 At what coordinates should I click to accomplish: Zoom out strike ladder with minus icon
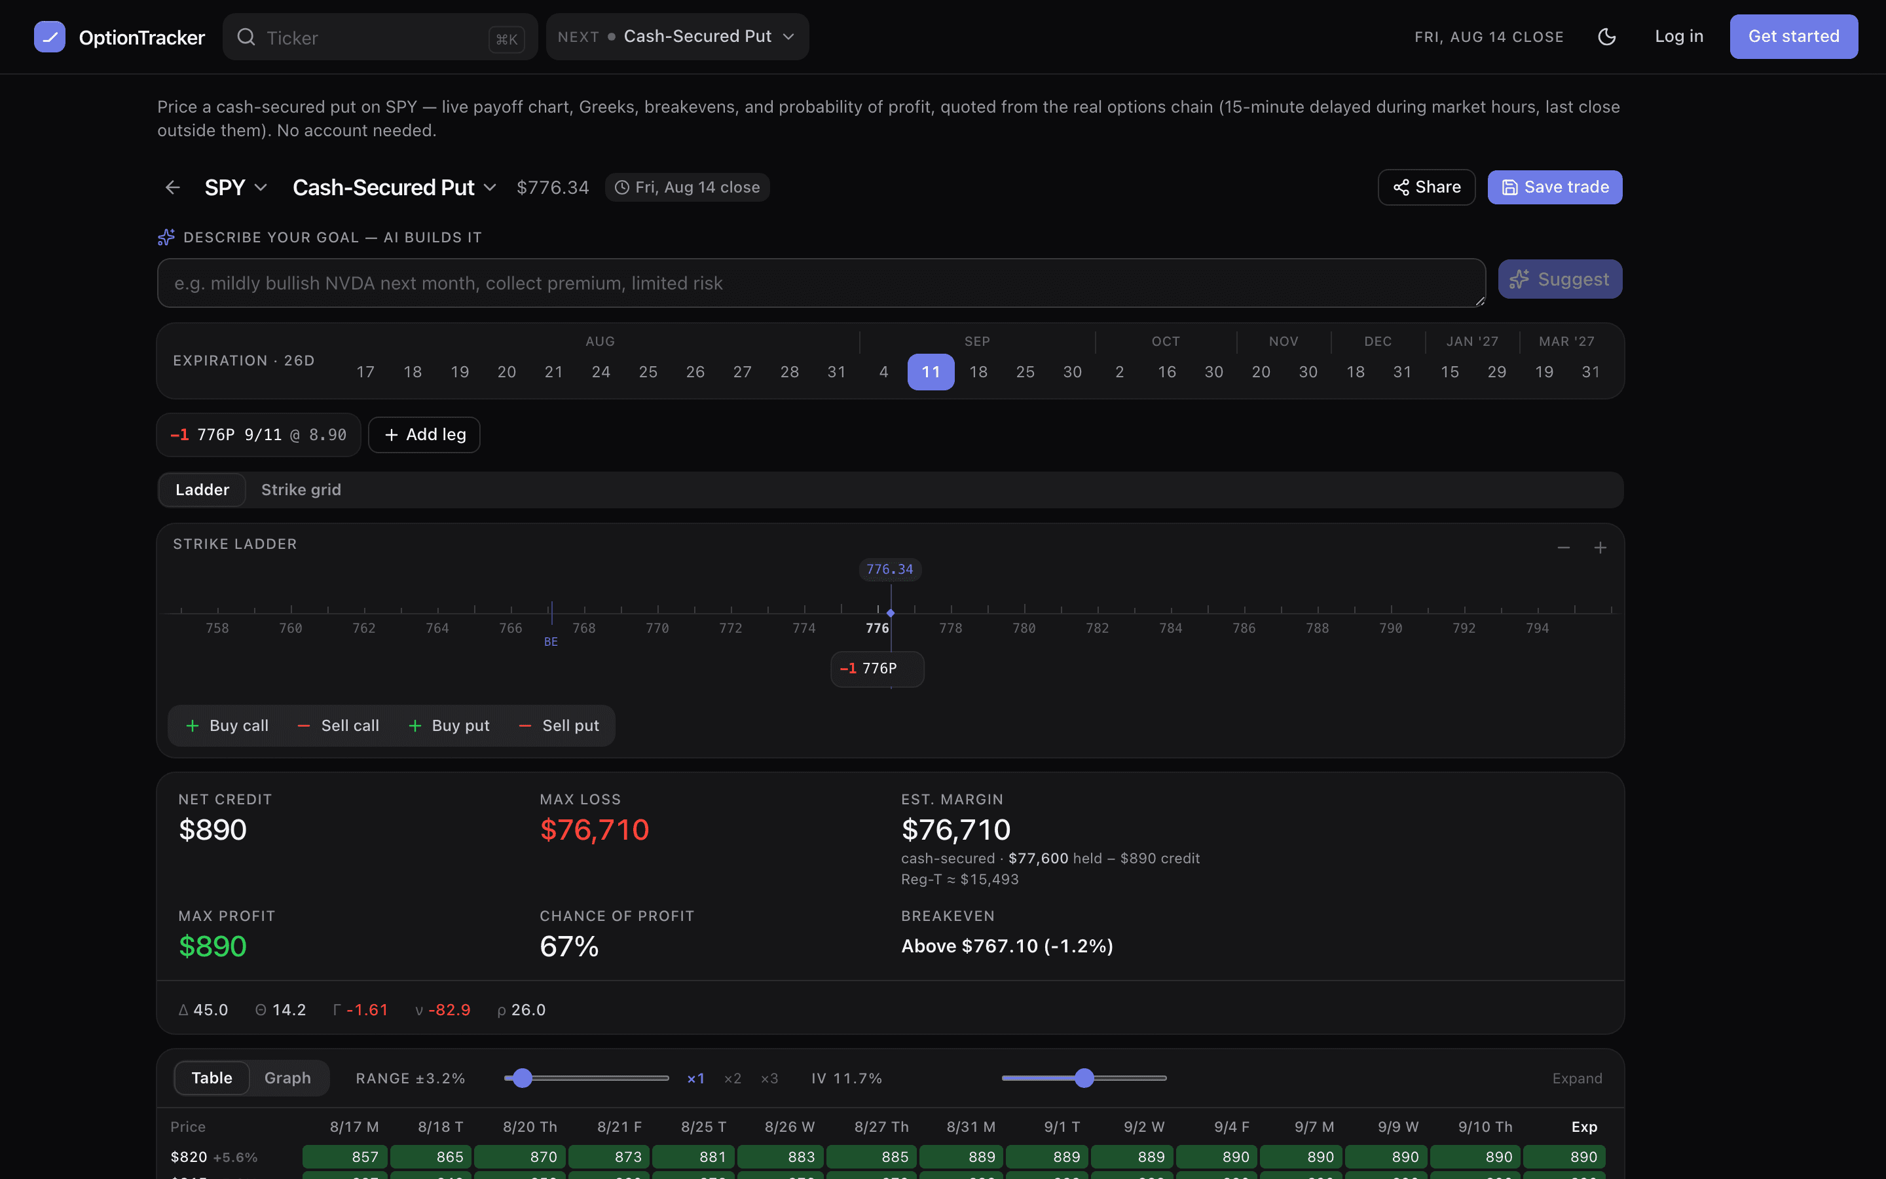(1563, 548)
